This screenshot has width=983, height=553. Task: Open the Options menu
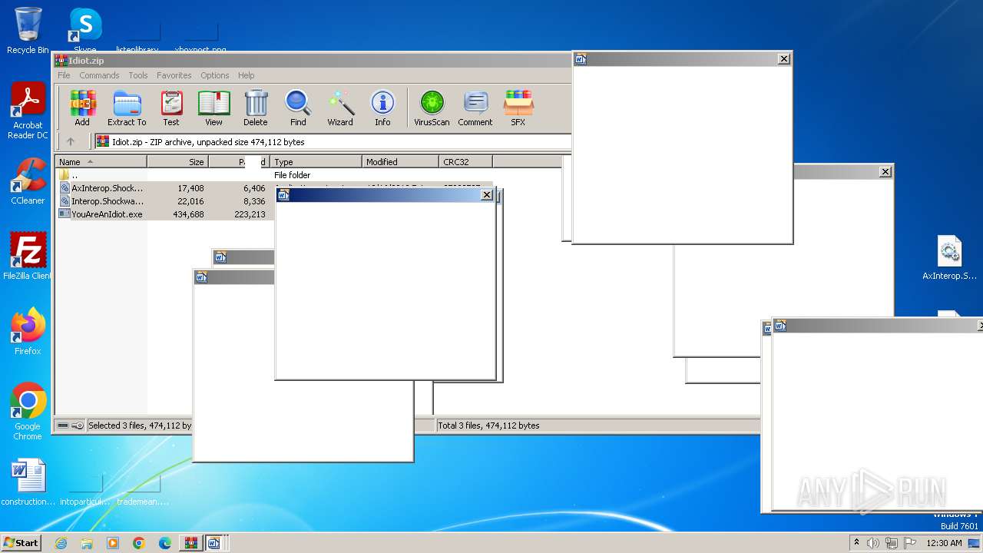point(215,75)
